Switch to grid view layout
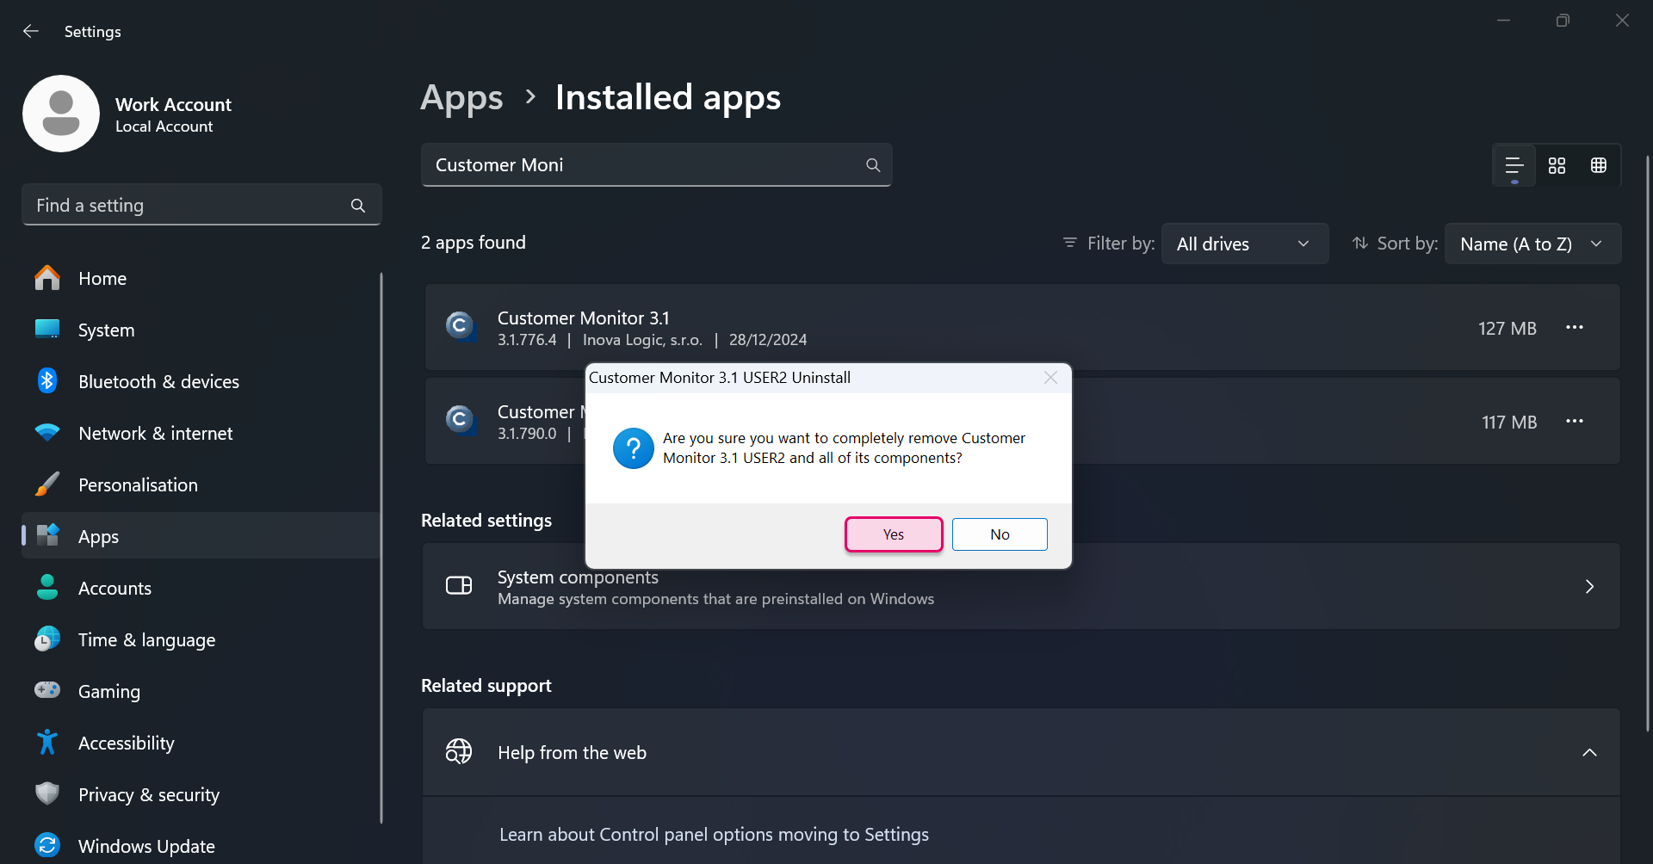Screen dimensions: 1653x864 click(1557, 165)
